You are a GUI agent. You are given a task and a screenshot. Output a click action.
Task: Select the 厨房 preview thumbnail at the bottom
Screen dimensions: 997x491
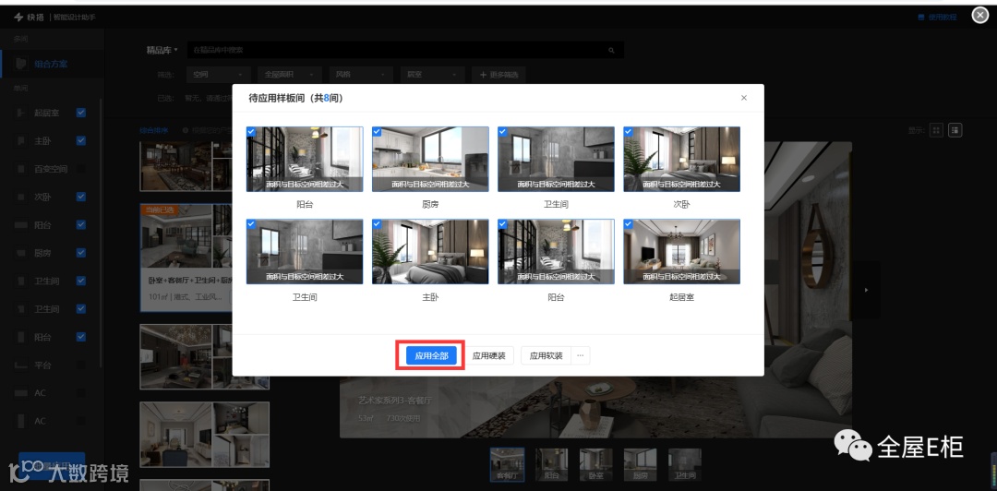coord(640,464)
